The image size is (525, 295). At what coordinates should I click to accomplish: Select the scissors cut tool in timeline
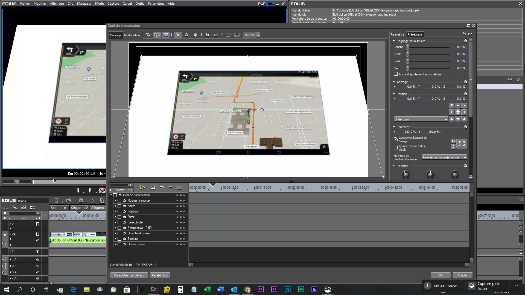(x=93, y=201)
